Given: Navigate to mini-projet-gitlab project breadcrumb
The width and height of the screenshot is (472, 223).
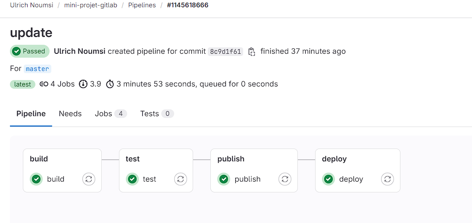Looking at the screenshot, I should click(x=91, y=6).
